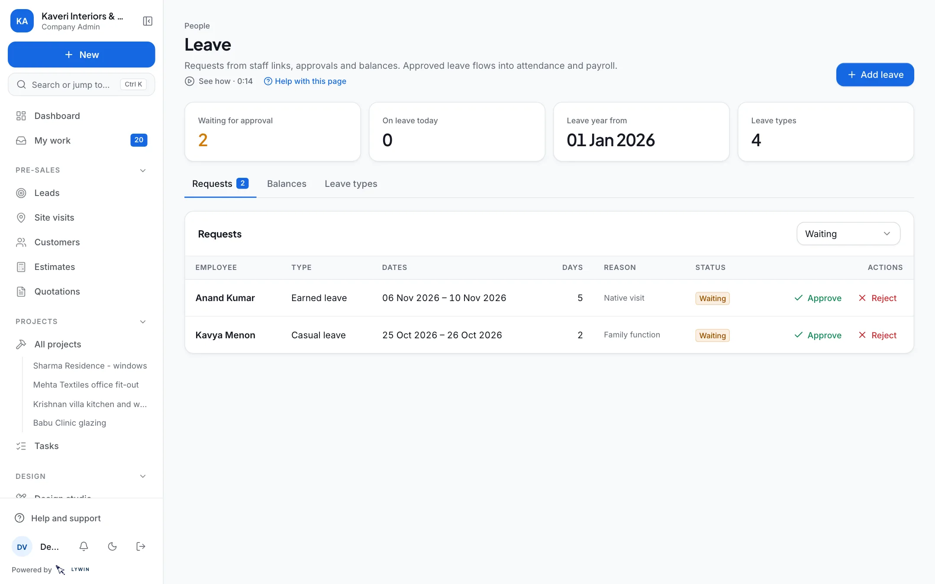Open Sharma Residence - windows project

[90, 366]
